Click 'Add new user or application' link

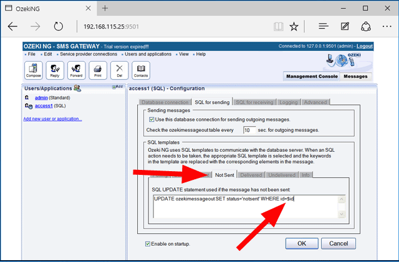[52, 119]
